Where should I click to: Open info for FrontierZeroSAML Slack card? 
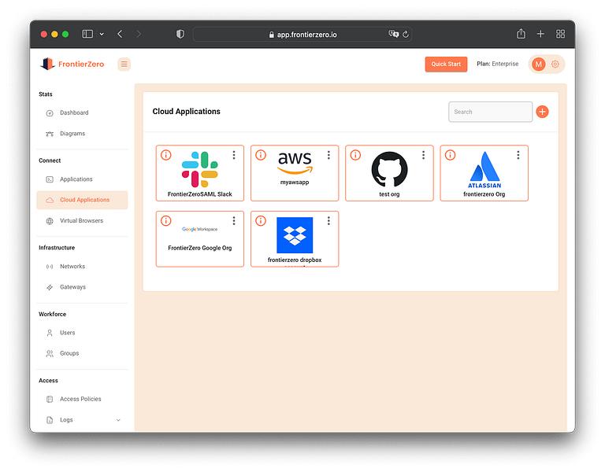(x=166, y=155)
